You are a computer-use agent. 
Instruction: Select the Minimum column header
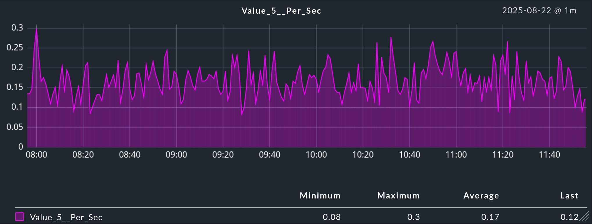[x=320, y=196]
